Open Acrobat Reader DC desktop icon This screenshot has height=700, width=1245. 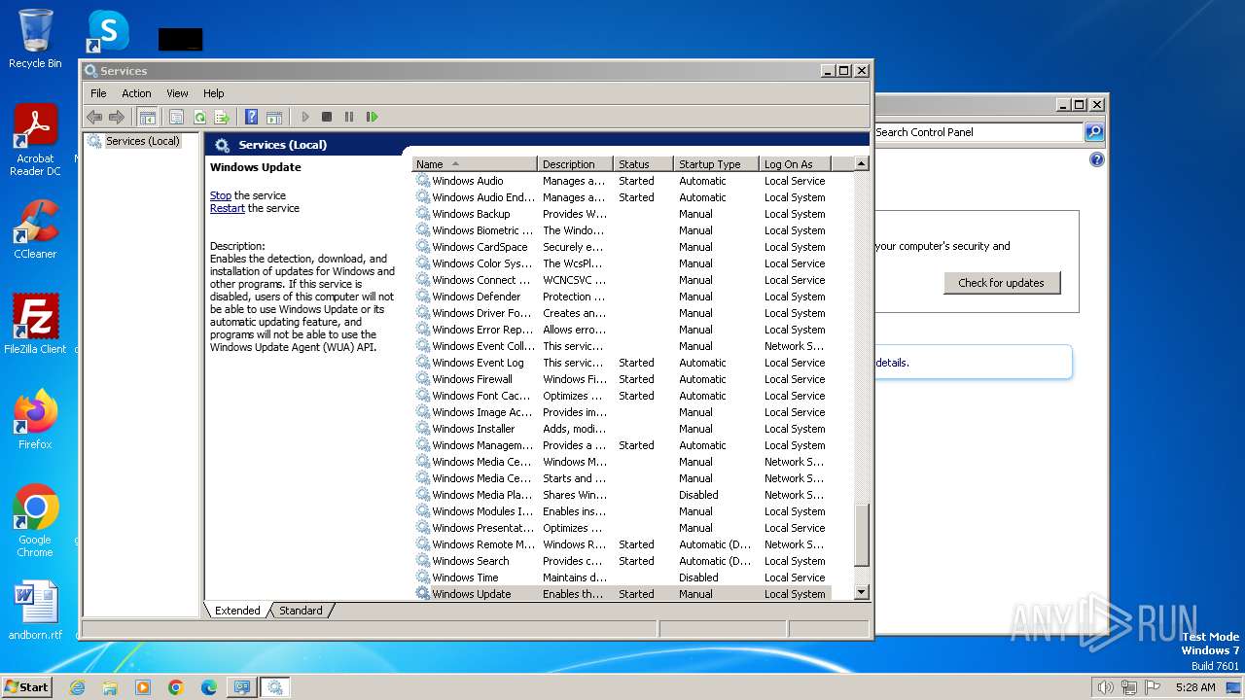click(x=35, y=140)
